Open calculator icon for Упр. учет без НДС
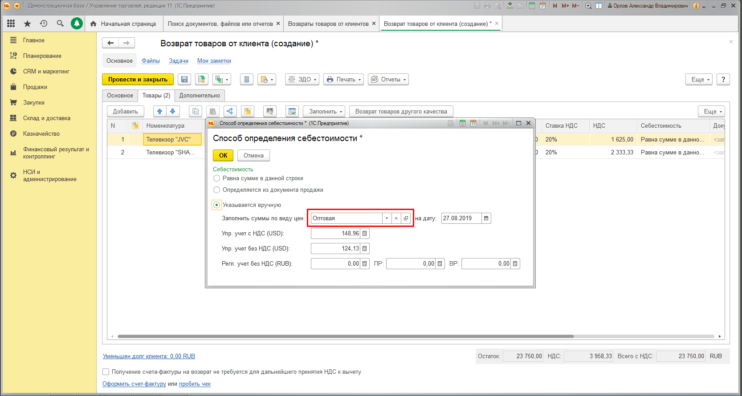Viewport: 742px width, 396px height. coord(365,249)
